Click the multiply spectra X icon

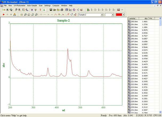(48, 15)
